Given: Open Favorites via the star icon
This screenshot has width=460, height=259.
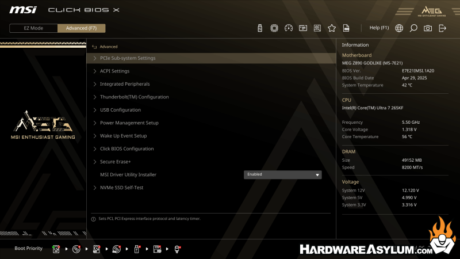Looking at the screenshot, I should (x=332, y=28).
